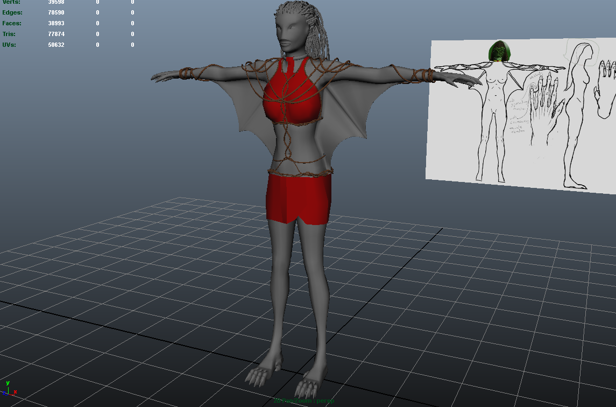Click the Tris count value 77874
The width and height of the screenshot is (616, 407).
click(56, 34)
